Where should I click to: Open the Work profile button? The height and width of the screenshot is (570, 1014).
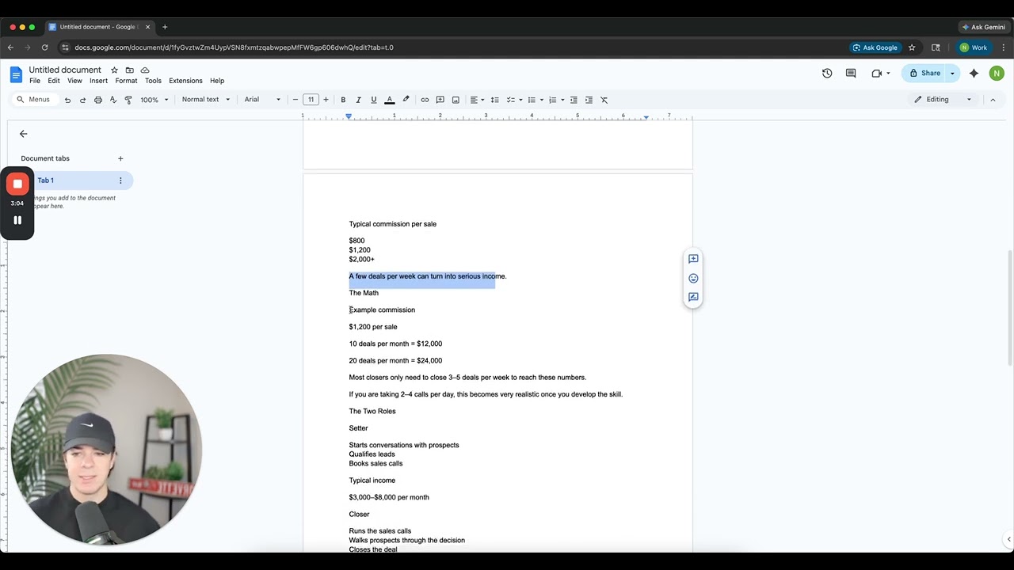click(x=974, y=47)
